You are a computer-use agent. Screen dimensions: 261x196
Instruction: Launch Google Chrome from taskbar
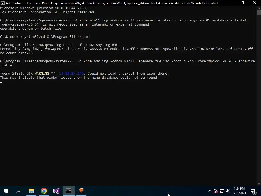[44, 191]
